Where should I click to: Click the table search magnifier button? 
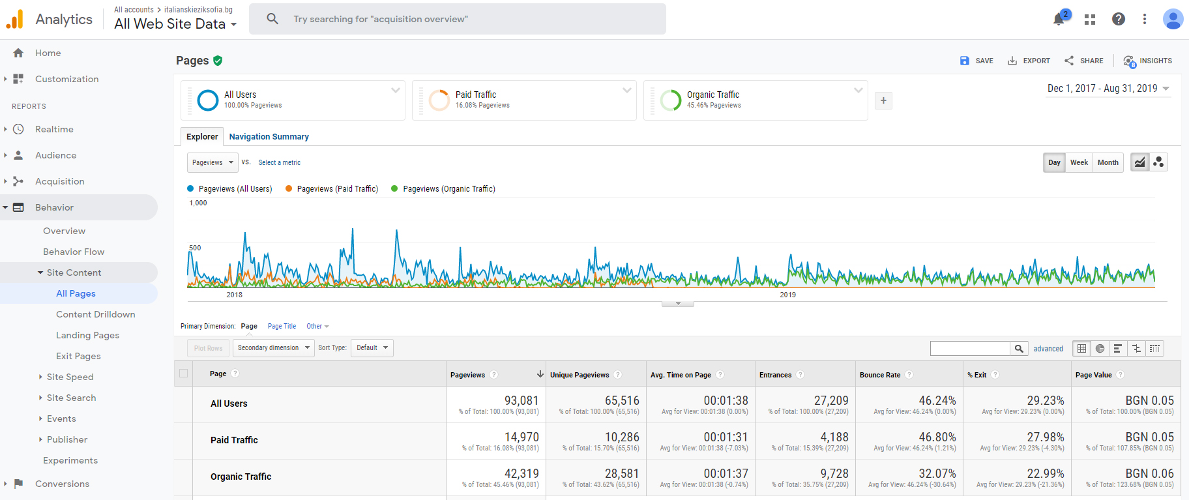(1019, 349)
